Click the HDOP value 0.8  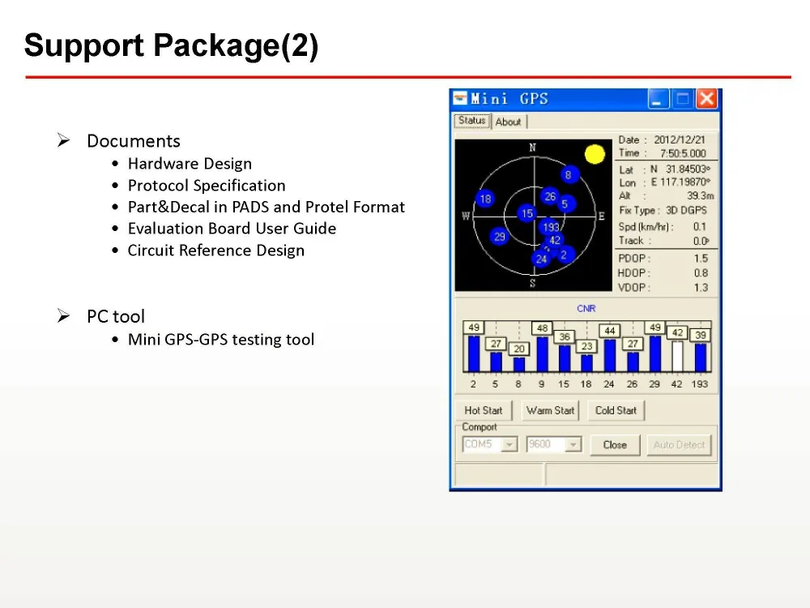[x=701, y=273]
